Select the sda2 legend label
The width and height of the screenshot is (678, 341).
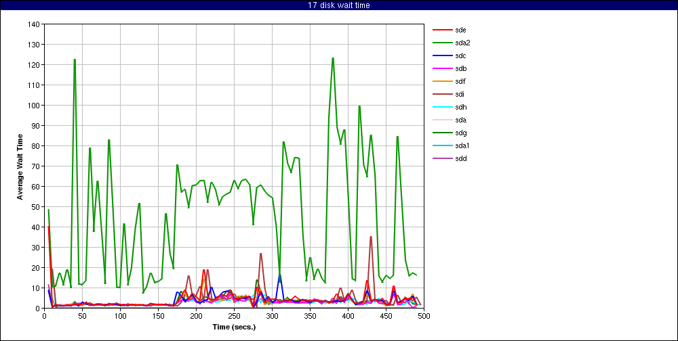[x=462, y=43]
